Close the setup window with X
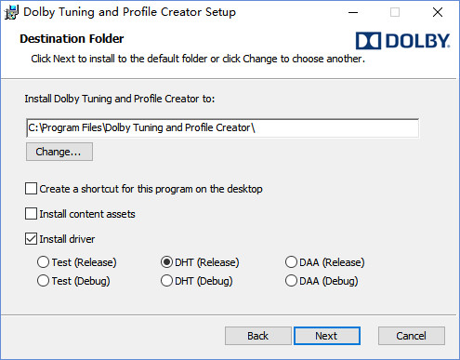 coord(438,12)
